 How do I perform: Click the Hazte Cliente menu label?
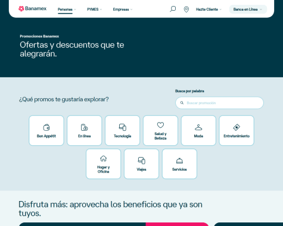tap(207, 10)
